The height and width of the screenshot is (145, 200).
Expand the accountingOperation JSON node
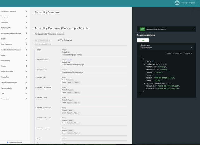144,84
